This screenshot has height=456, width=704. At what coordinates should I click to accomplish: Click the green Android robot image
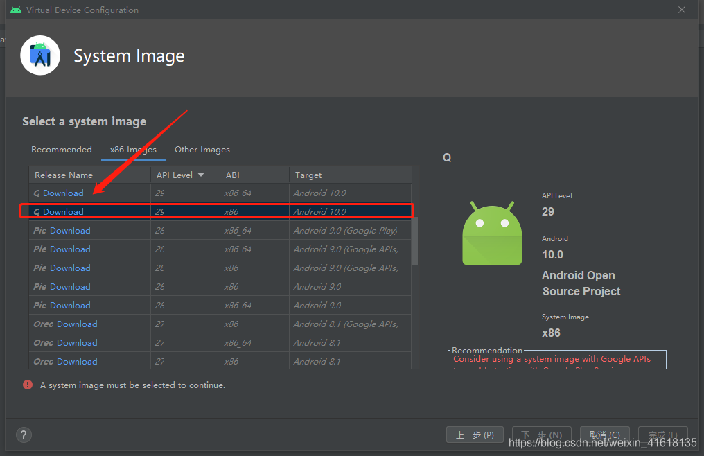tap(492, 233)
